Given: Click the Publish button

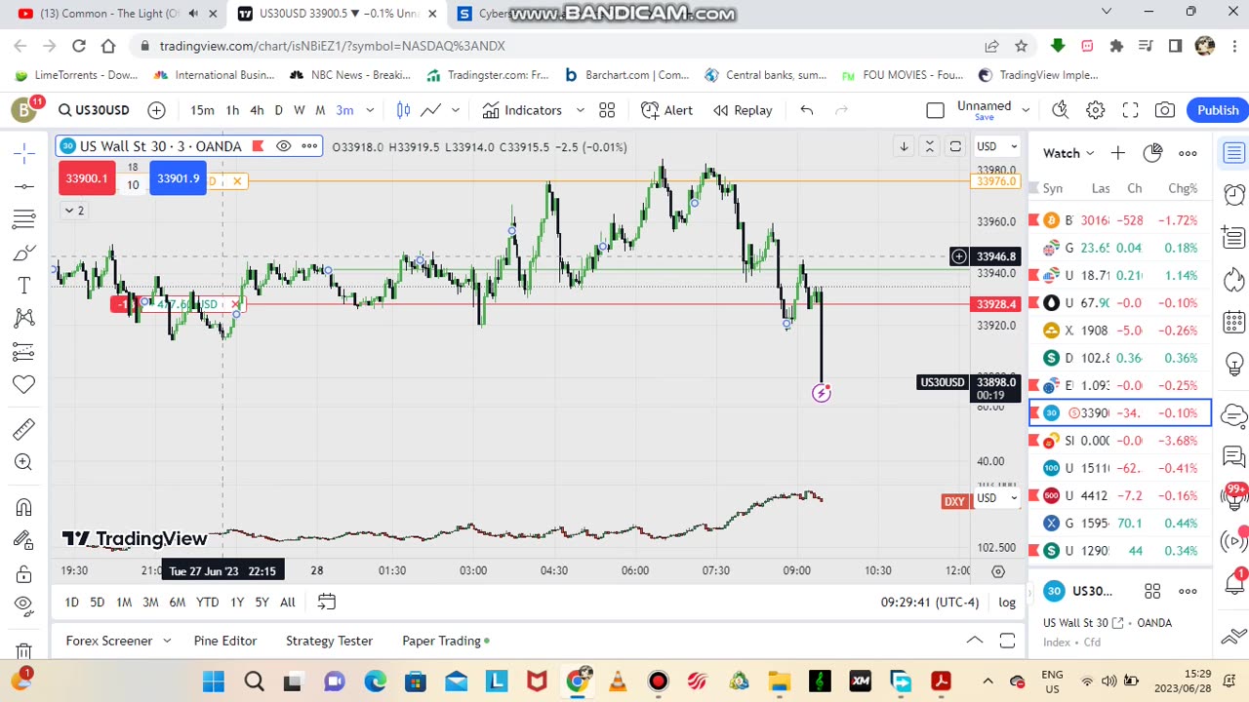Looking at the screenshot, I should click(1218, 110).
